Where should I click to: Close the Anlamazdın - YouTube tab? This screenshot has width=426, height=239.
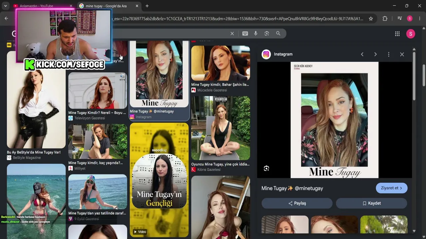pos(71,6)
